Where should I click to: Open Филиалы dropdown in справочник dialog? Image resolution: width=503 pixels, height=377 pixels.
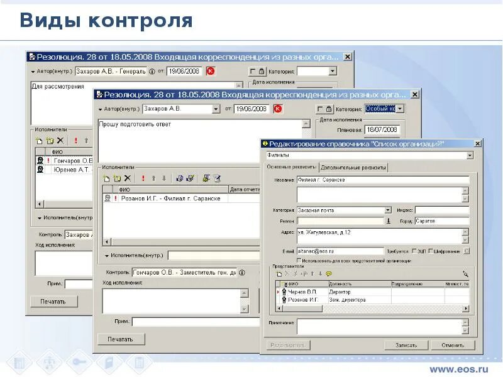(x=470, y=155)
